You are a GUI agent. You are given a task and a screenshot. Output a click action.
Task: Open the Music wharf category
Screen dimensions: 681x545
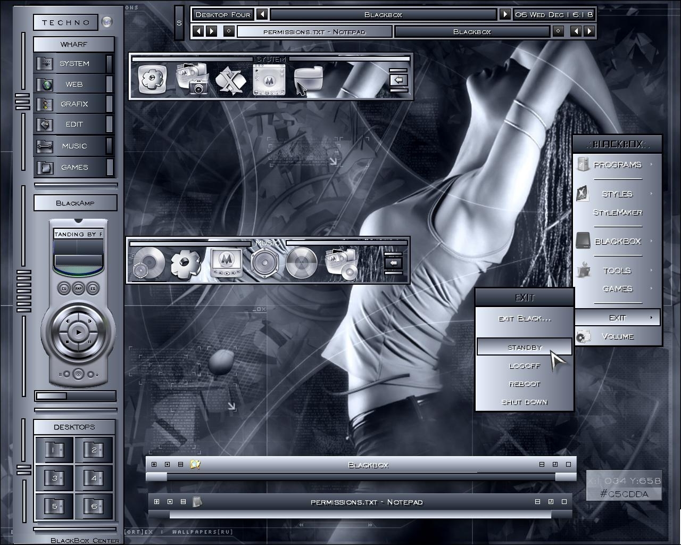pos(73,146)
